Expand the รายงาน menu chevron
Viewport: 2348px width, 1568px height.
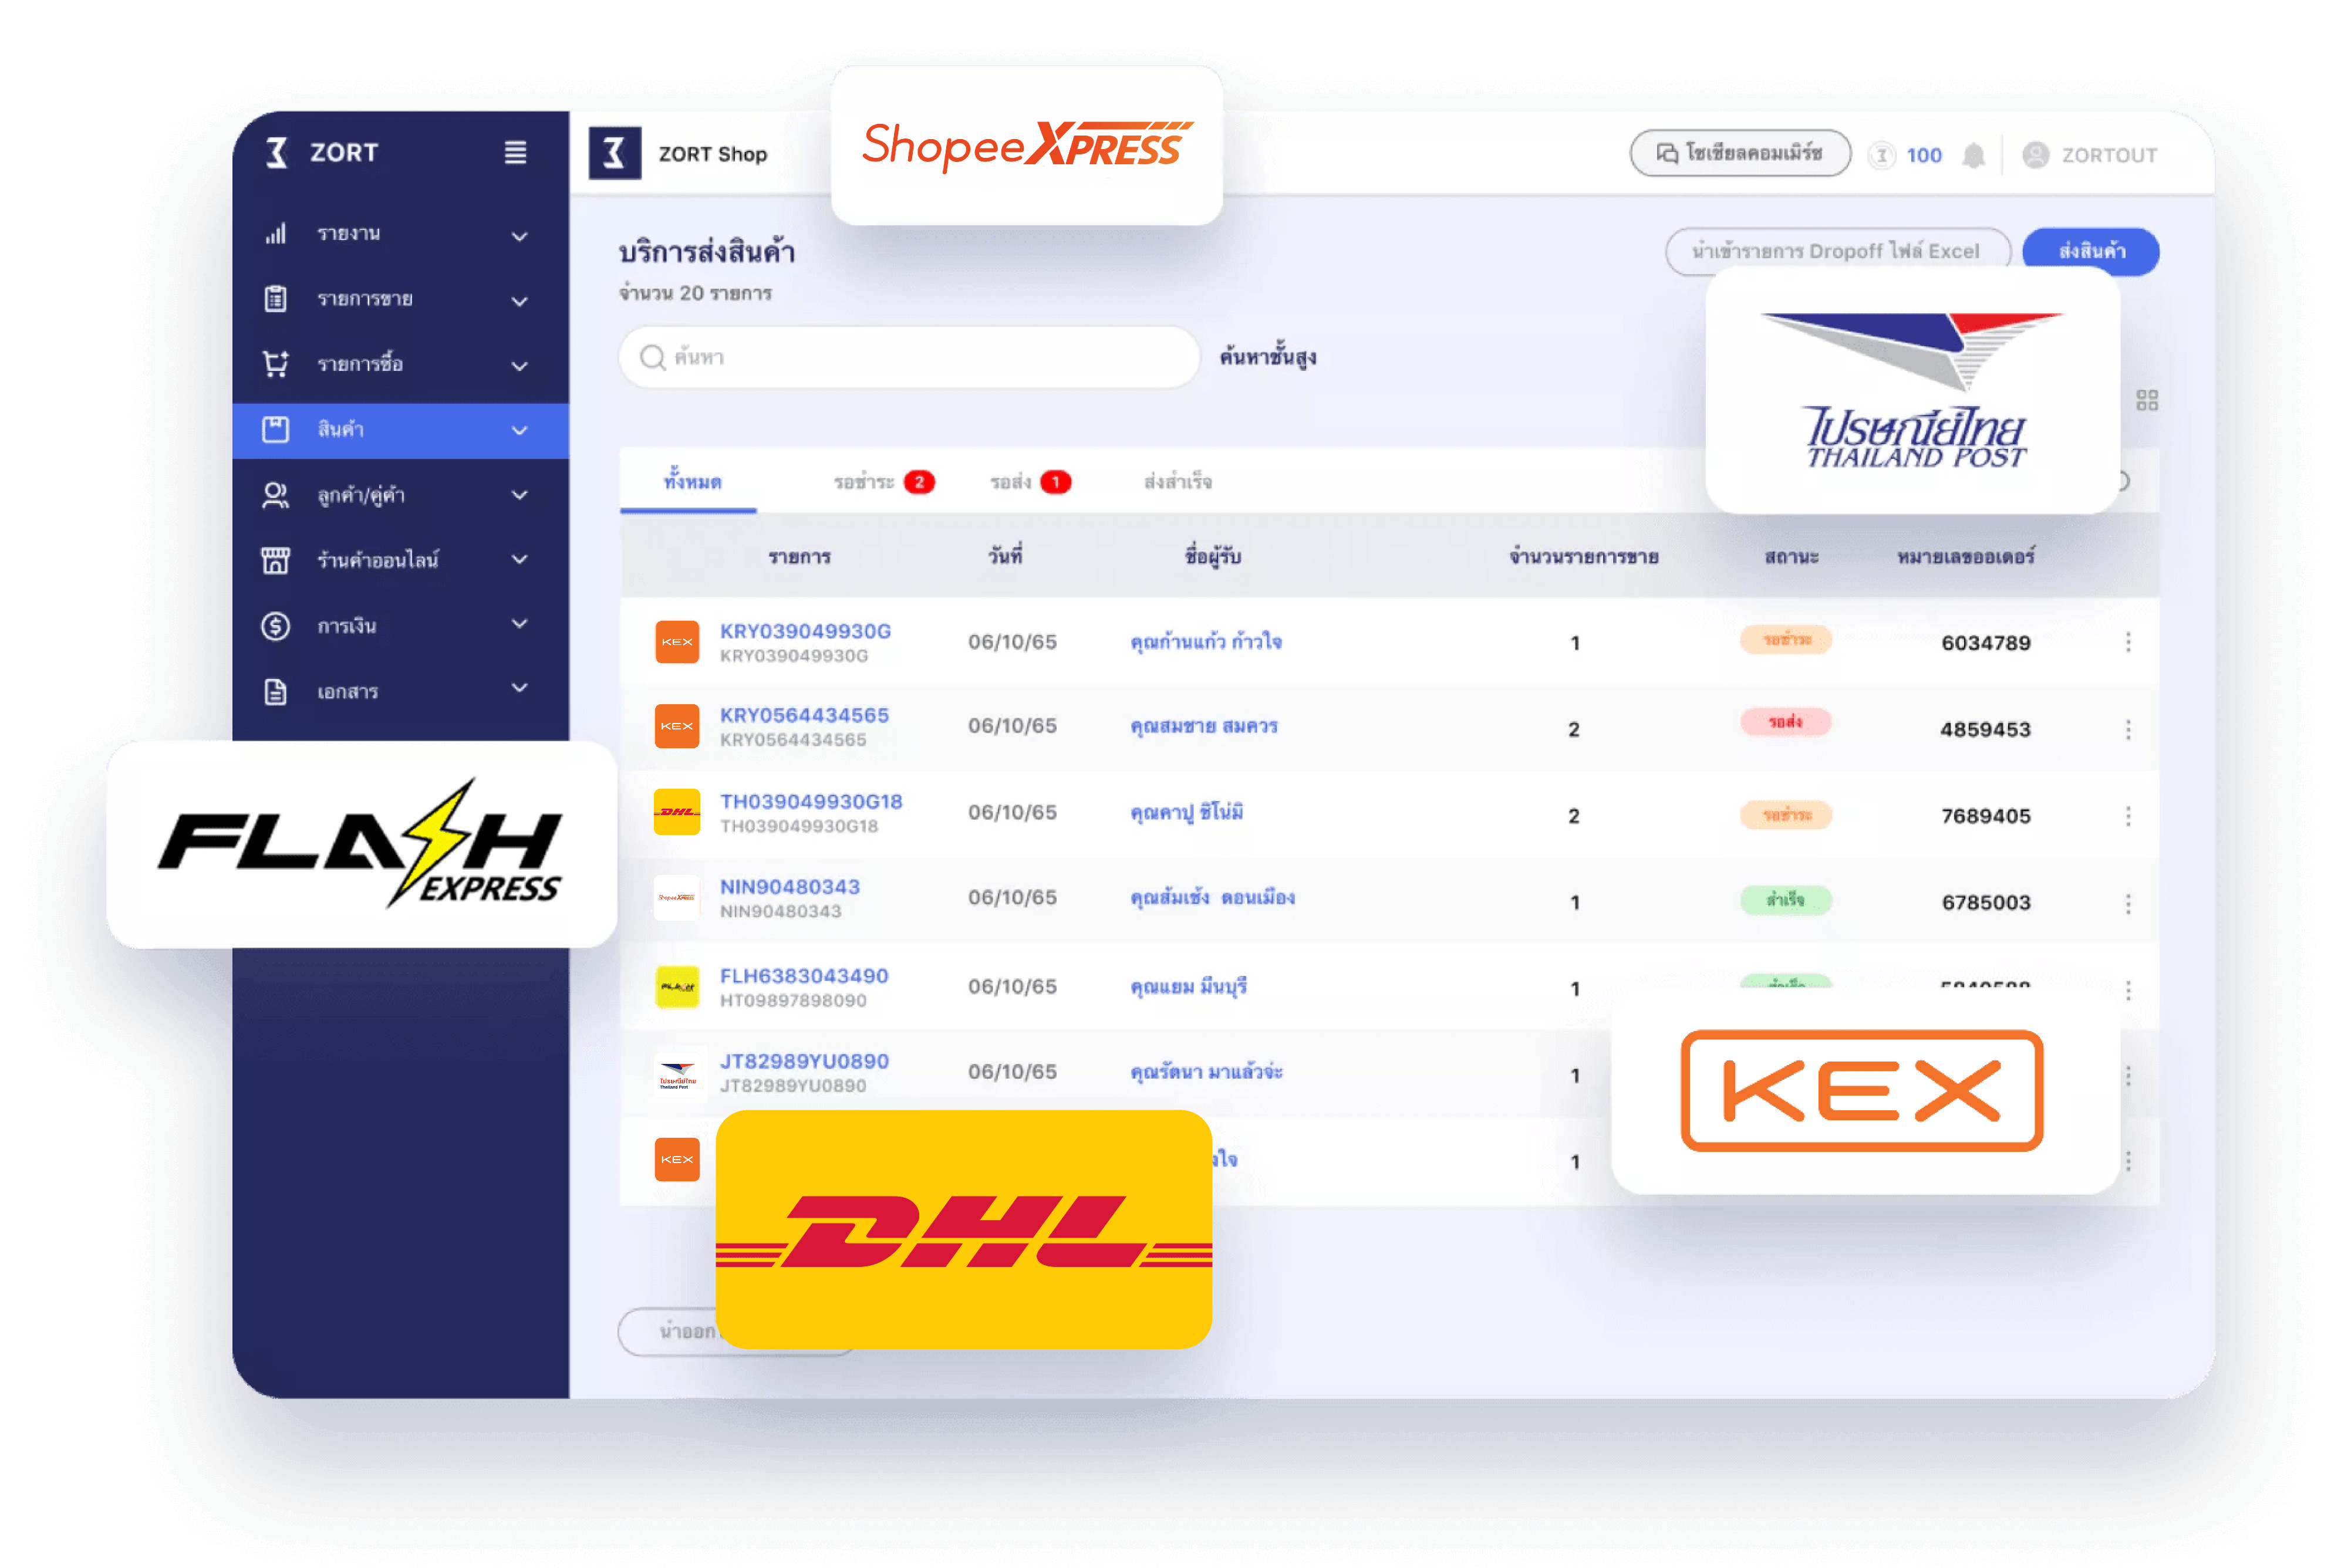point(520,236)
